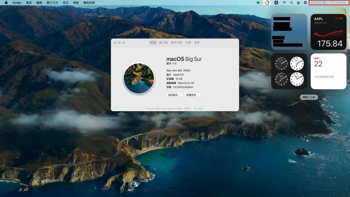Minimize the About This Mac window
Image resolution: width=350 pixels, height=197 pixels.
(119, 43)
